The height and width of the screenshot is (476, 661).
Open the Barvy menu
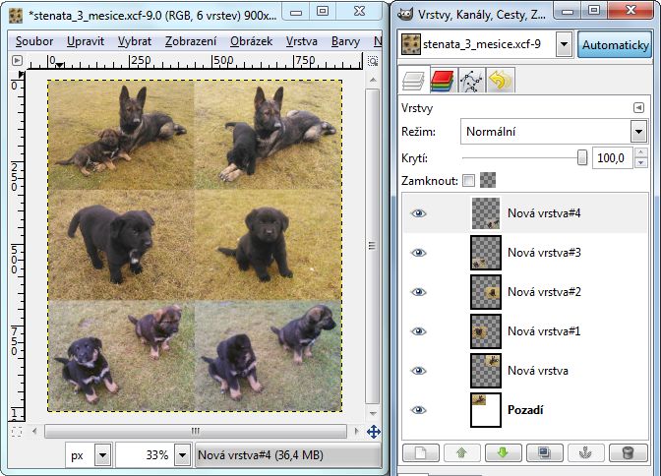345,41
